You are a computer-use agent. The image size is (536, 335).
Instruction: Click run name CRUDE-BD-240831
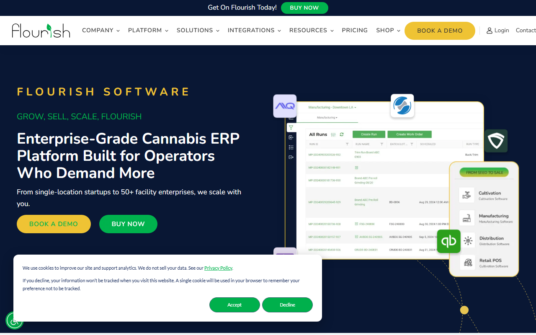point(366,250)
